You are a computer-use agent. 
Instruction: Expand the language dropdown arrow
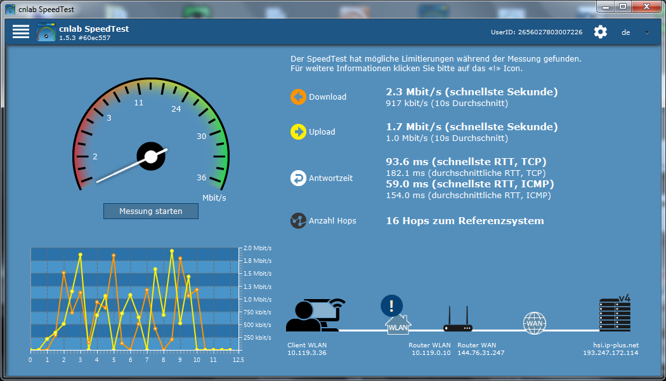(647, 32)
